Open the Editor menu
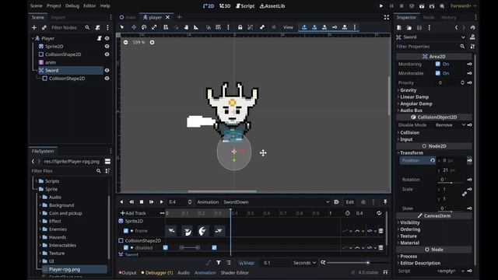 pos(89,5)
